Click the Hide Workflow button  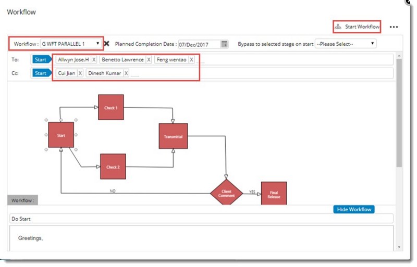click(x=353, y=209)
